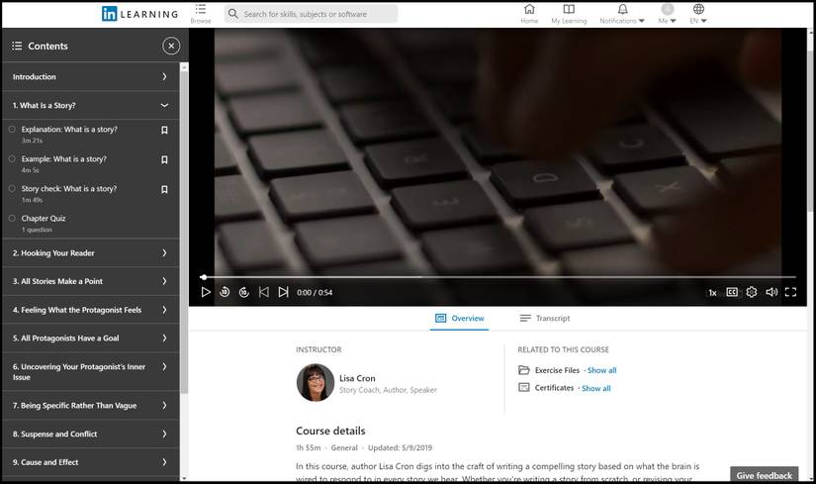Screen dimensions: 816x484
Task: Expand '6. Uncovering Your Protagonist's Inner Issue'
Action: (x=91, y=372)
